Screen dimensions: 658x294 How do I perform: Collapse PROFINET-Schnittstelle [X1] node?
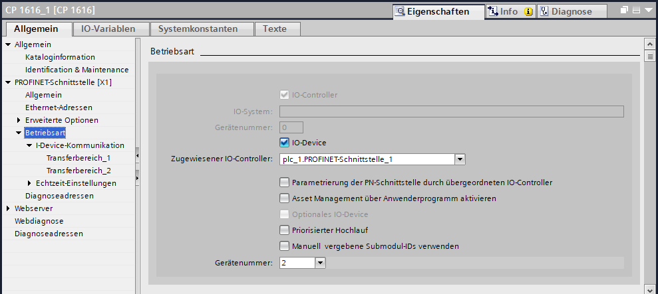click(x=8, y=82)
